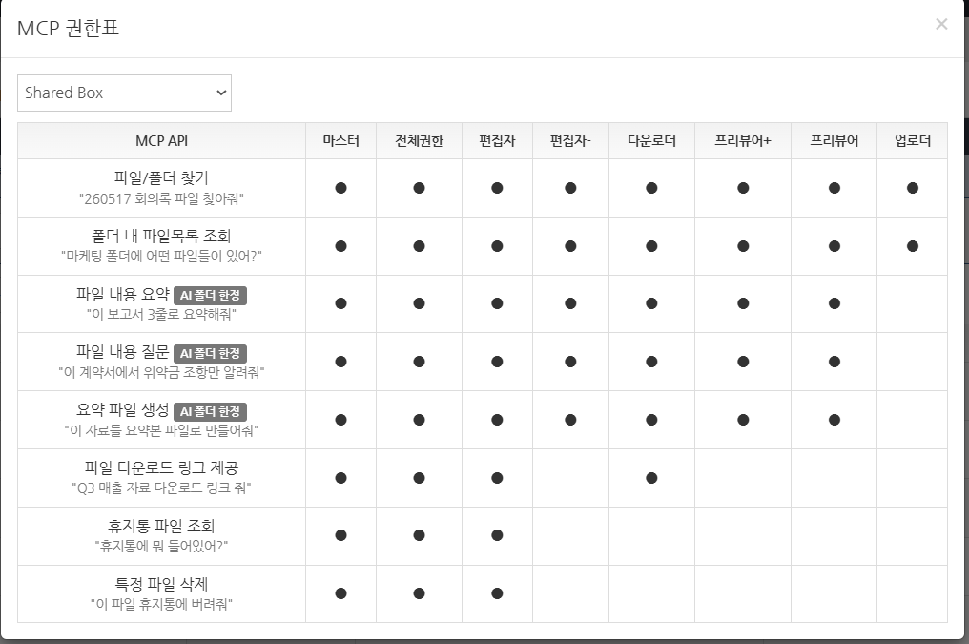Select the 휴지통 파일 조회 row label
The image size is (969, 644).
(x=161, y=526)
